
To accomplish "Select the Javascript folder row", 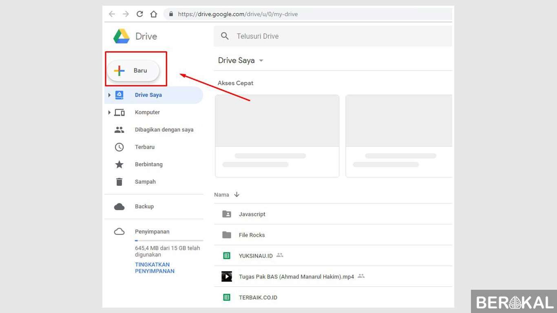I will point(333,214).
